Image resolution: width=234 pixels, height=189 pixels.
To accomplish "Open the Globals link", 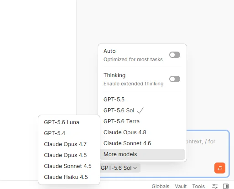I will 161,186.
